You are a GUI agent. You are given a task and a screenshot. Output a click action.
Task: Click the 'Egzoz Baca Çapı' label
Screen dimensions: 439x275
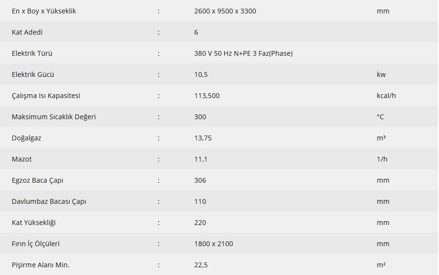[x=37, y=181]
